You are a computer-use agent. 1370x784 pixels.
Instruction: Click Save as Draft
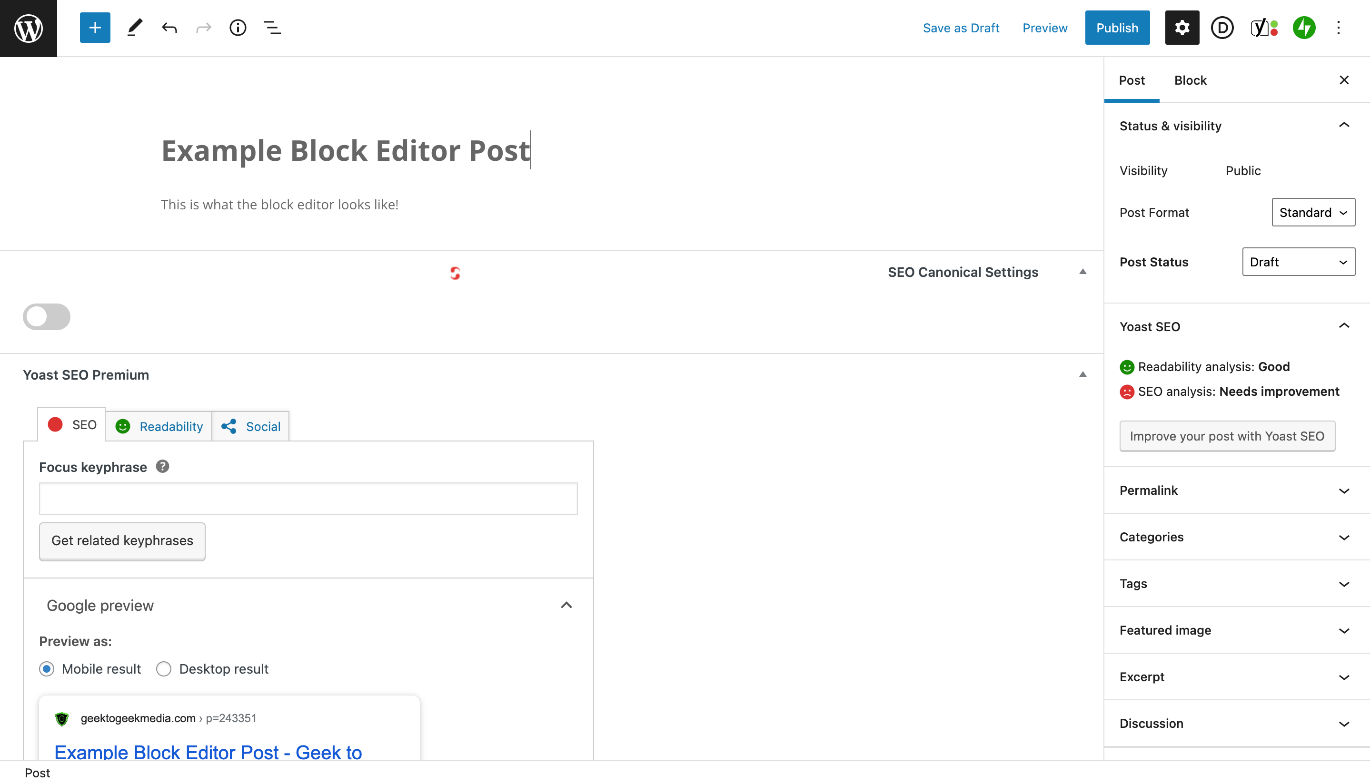961,28
